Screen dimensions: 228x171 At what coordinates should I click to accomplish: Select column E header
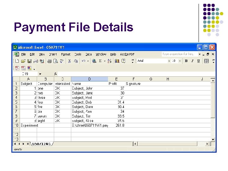coord(116,79)
